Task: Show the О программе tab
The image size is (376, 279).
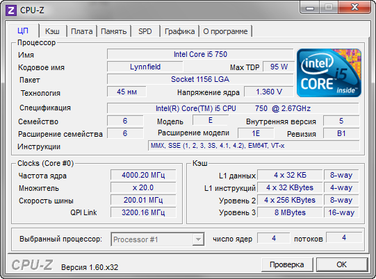Action: tap(225, 31)
